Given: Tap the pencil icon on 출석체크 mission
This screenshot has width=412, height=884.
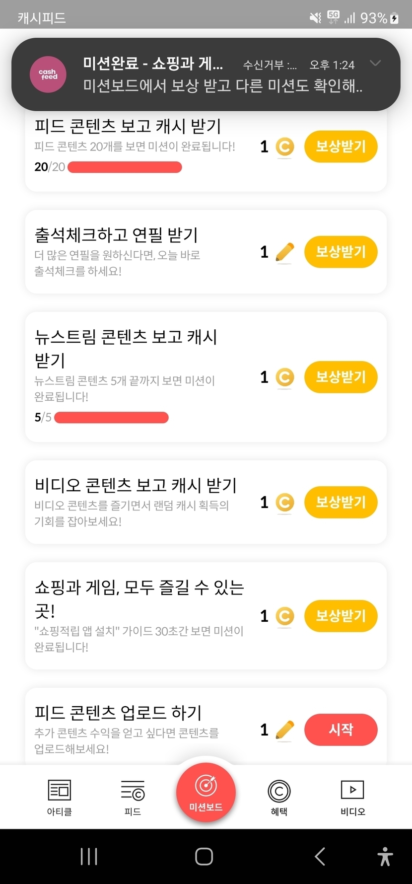Looking at the screenshot, I should point(284,252).
